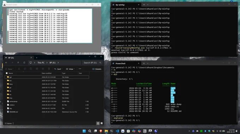Go back in File Explorer navigation

6,62
